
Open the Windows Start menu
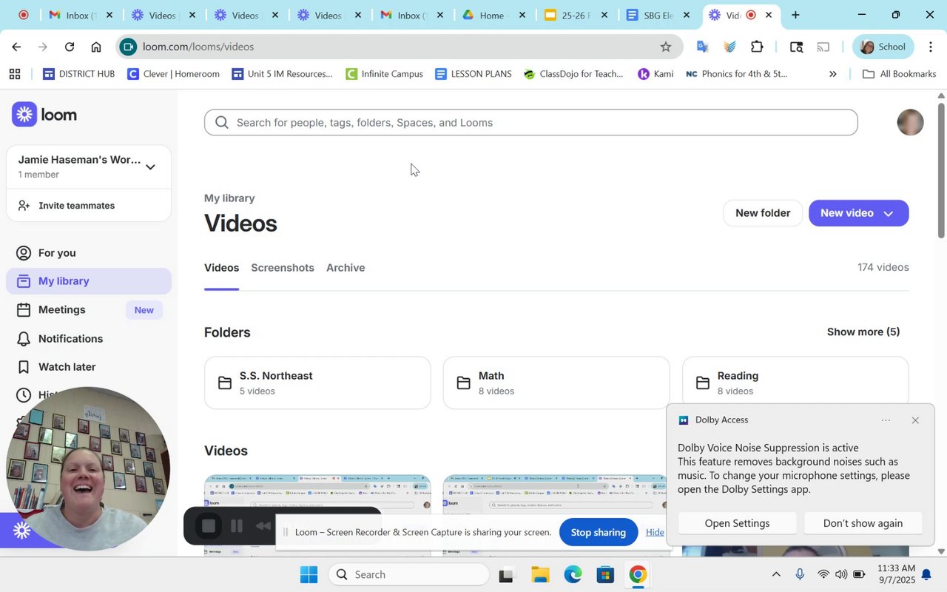click(309, 574)
